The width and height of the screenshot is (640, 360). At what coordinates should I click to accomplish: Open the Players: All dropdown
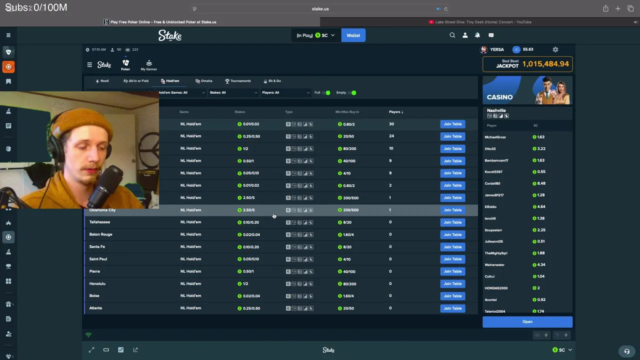pos(285,92)
